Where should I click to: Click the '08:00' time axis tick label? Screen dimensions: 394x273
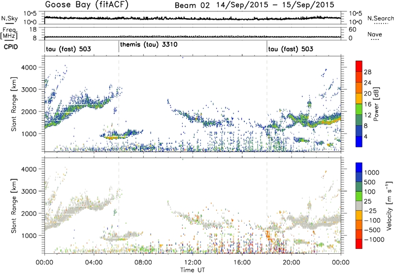pyautogui.click(x=143, y=263)
